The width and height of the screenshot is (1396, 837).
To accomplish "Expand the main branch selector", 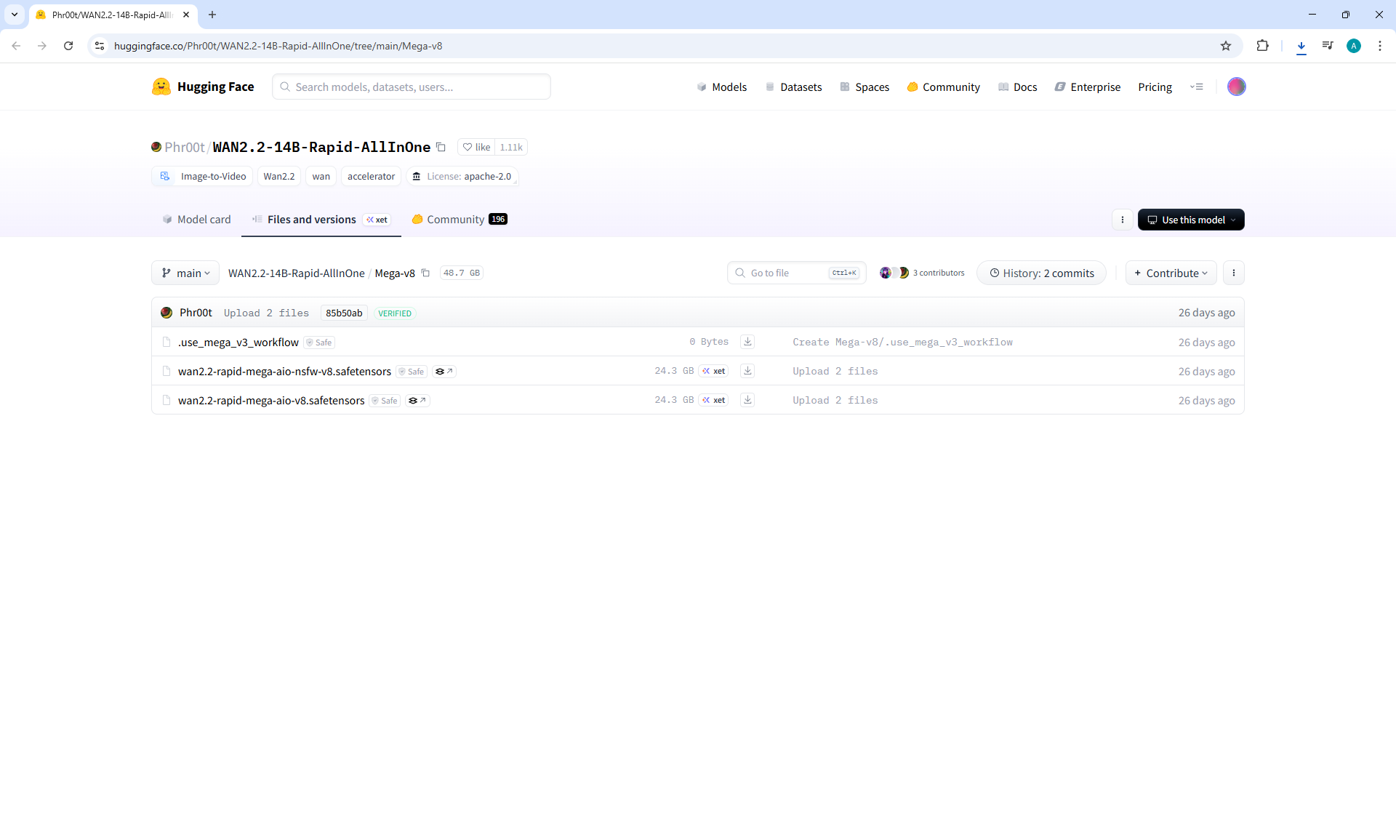I will (x=185, y=273).
